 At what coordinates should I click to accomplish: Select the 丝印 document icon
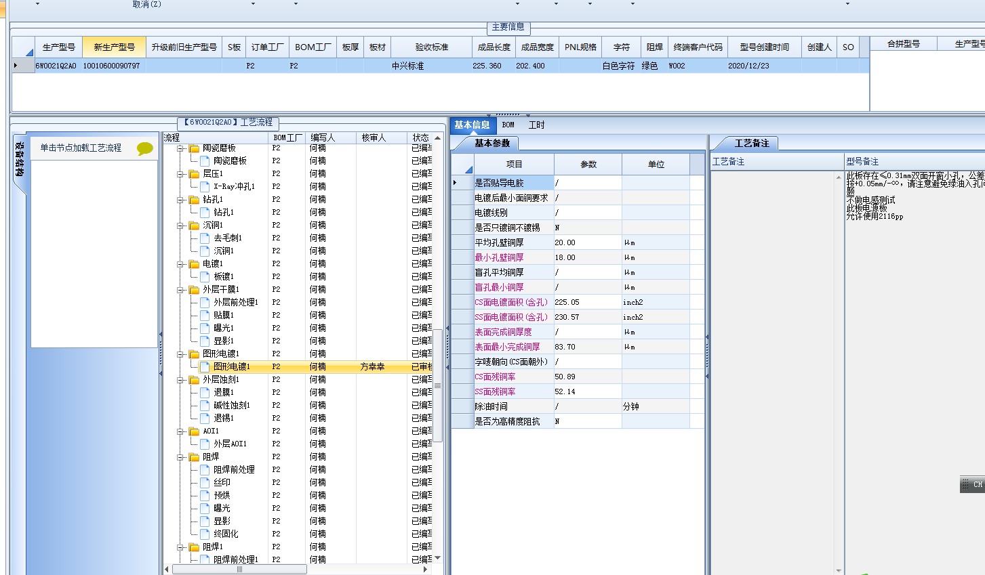click(205, 482)
